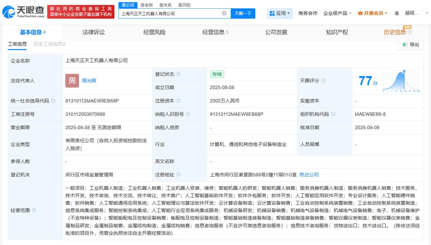Switch to the 查风险 search tab
431x245 pixels.
[184, 5]
